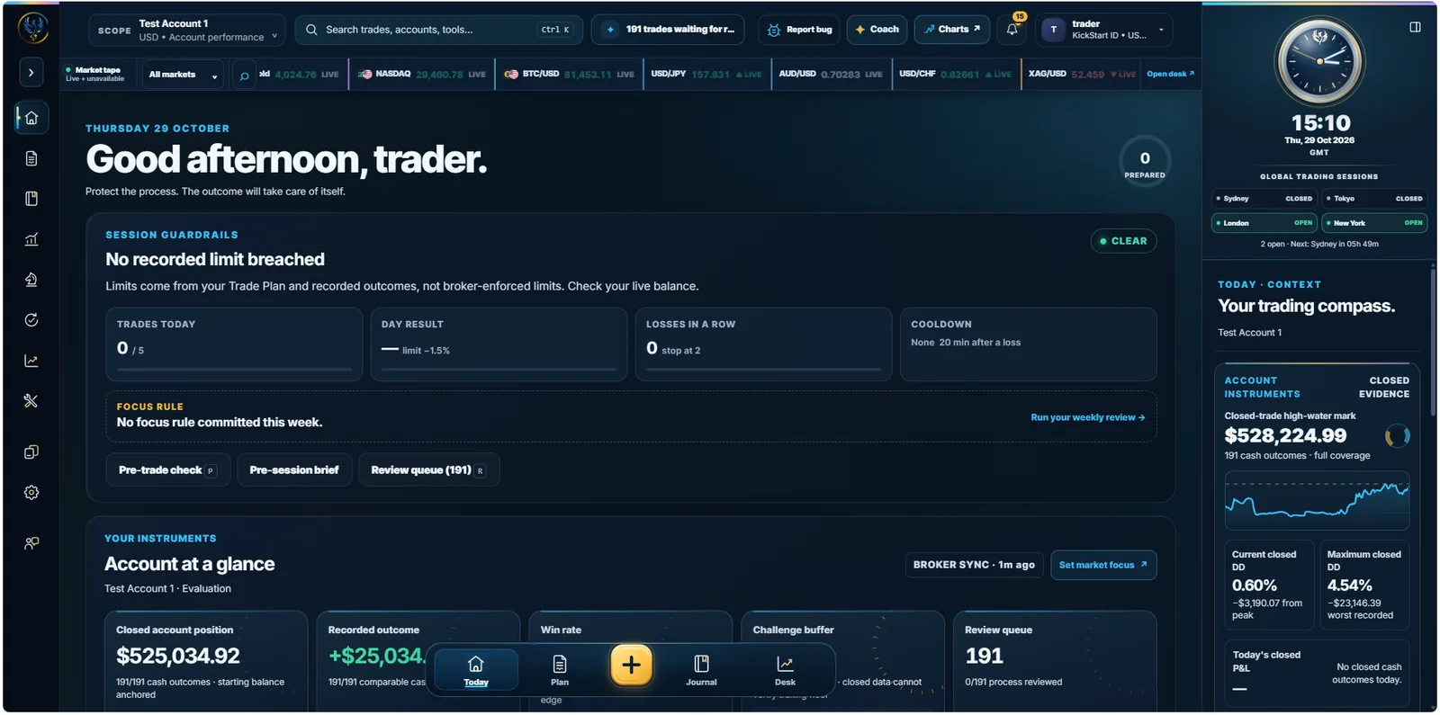Screen dimensions: 1440x715
Task: Focus the Search trades, accounts, tools field
Action: [x=438, y=30]
